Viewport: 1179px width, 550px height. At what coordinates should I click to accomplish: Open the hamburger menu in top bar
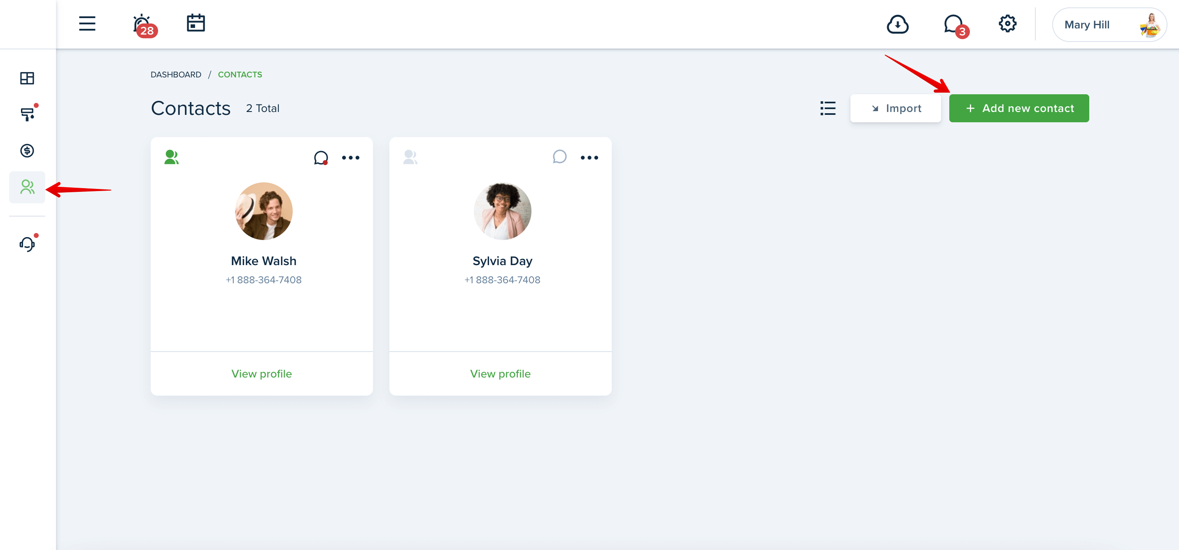[87, 24]
